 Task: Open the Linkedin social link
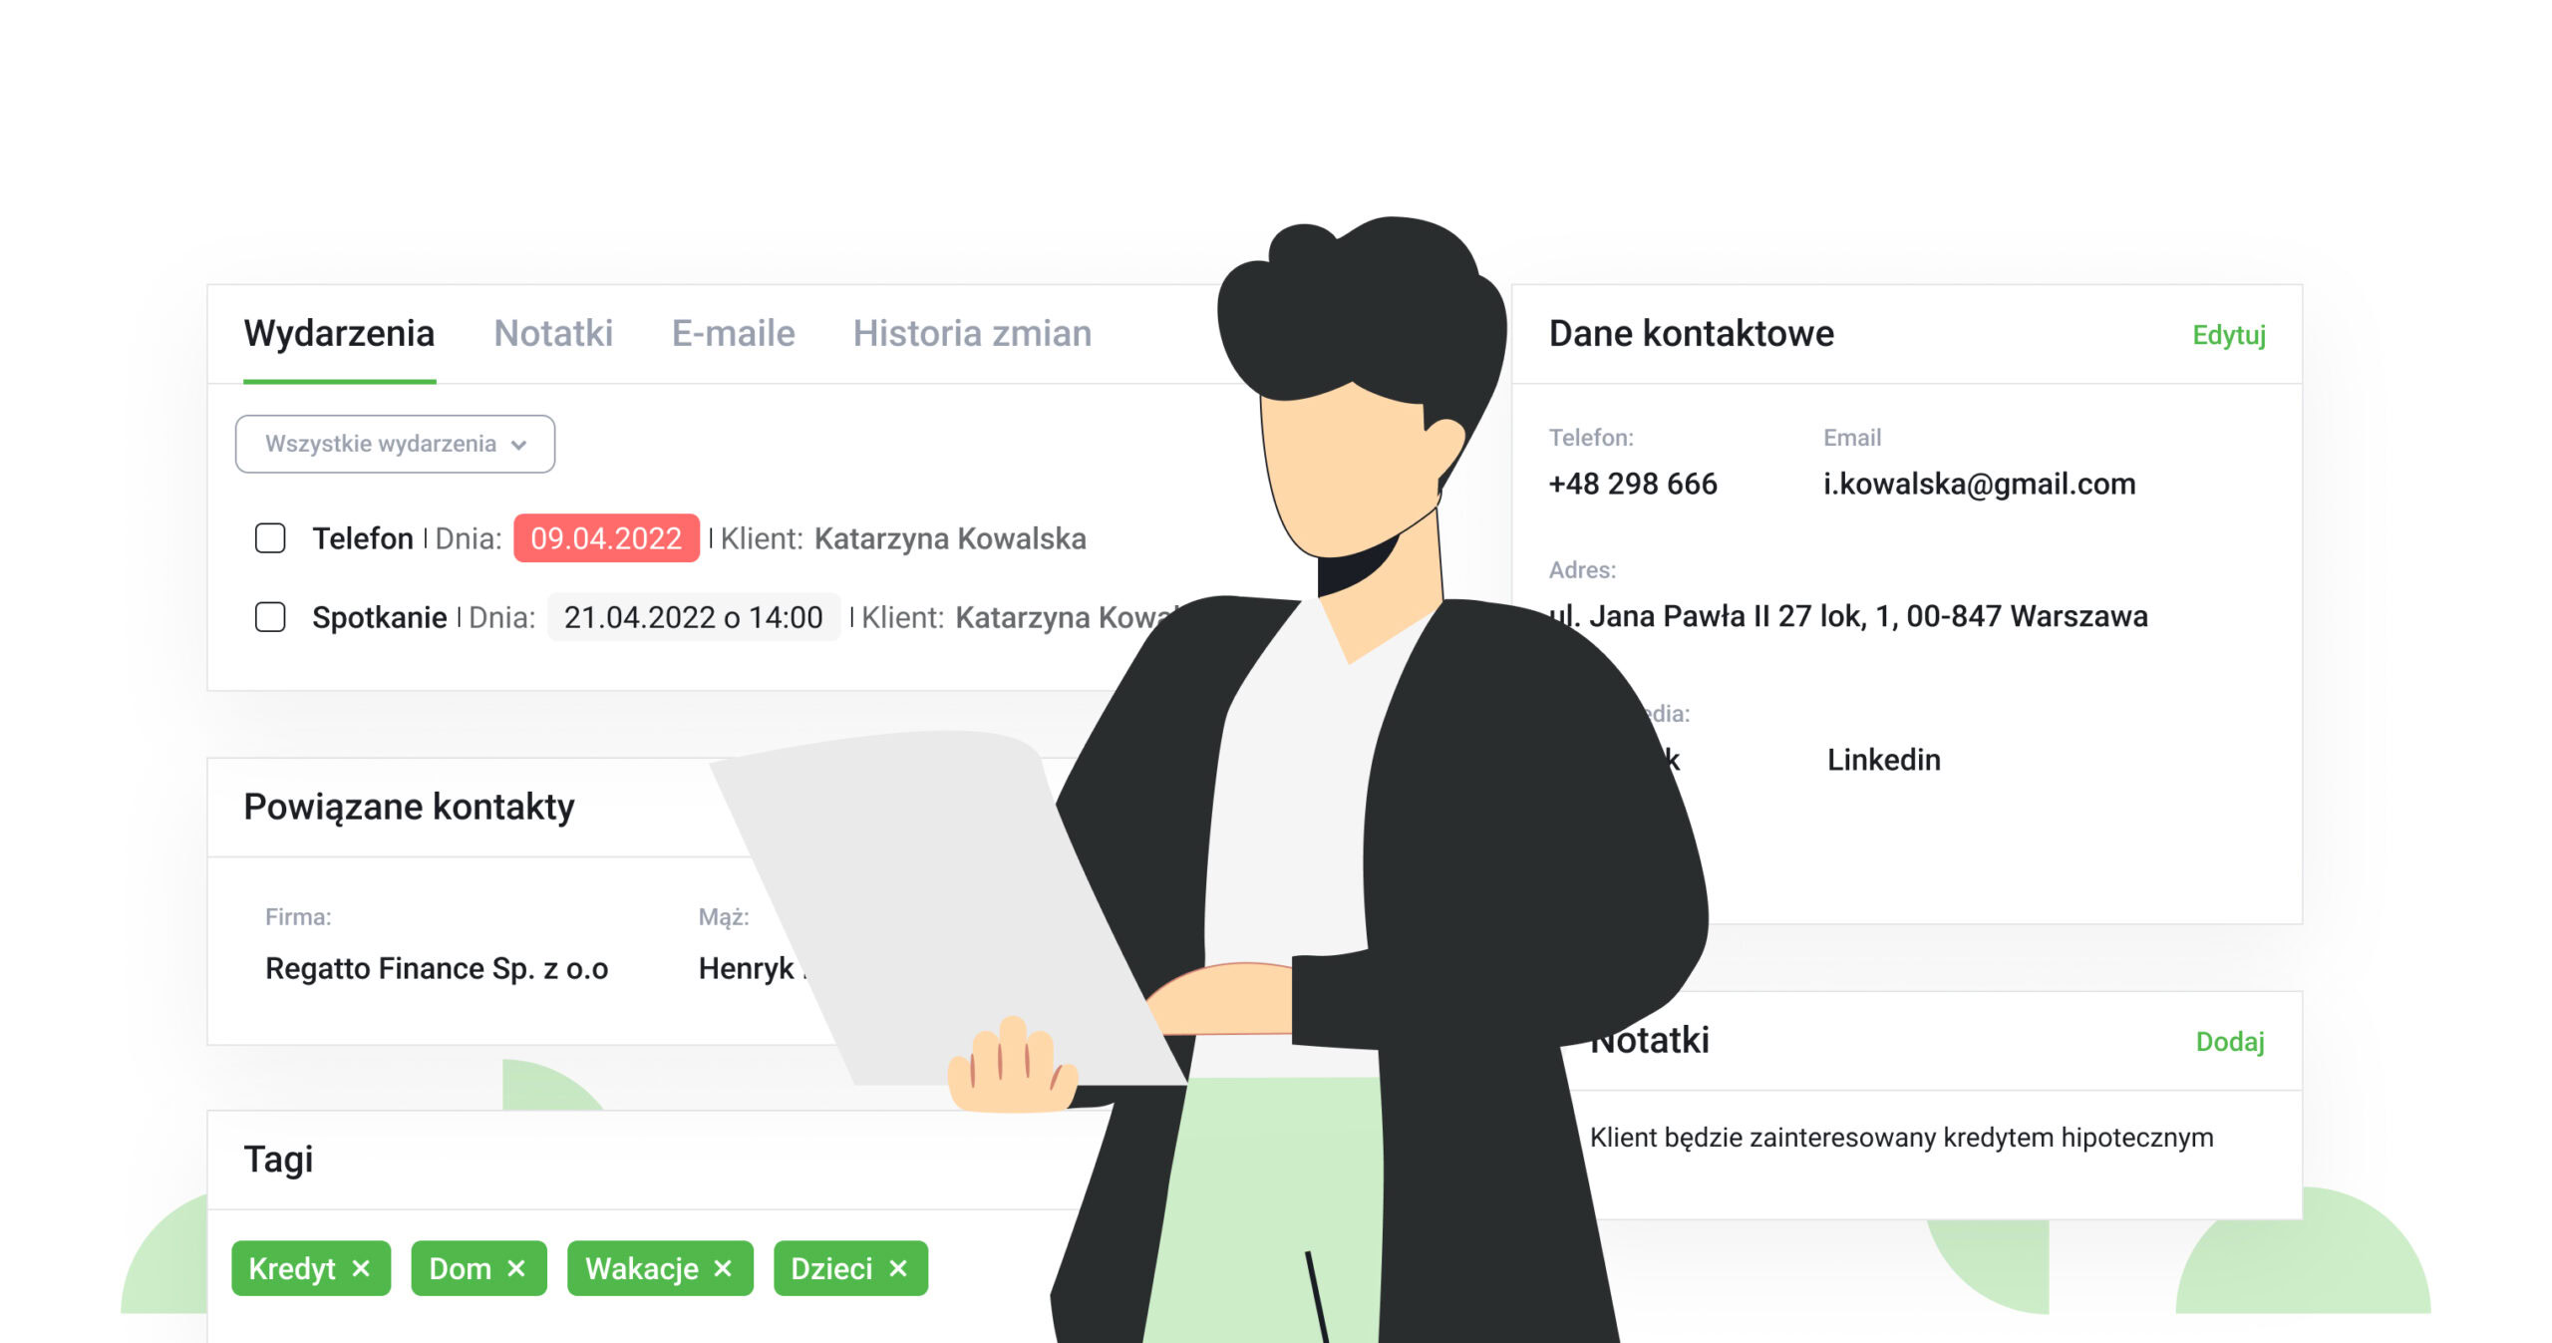pyautogui.click(x=1884, y=760)
